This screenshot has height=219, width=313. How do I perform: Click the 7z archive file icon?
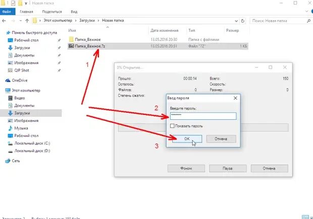71,46
